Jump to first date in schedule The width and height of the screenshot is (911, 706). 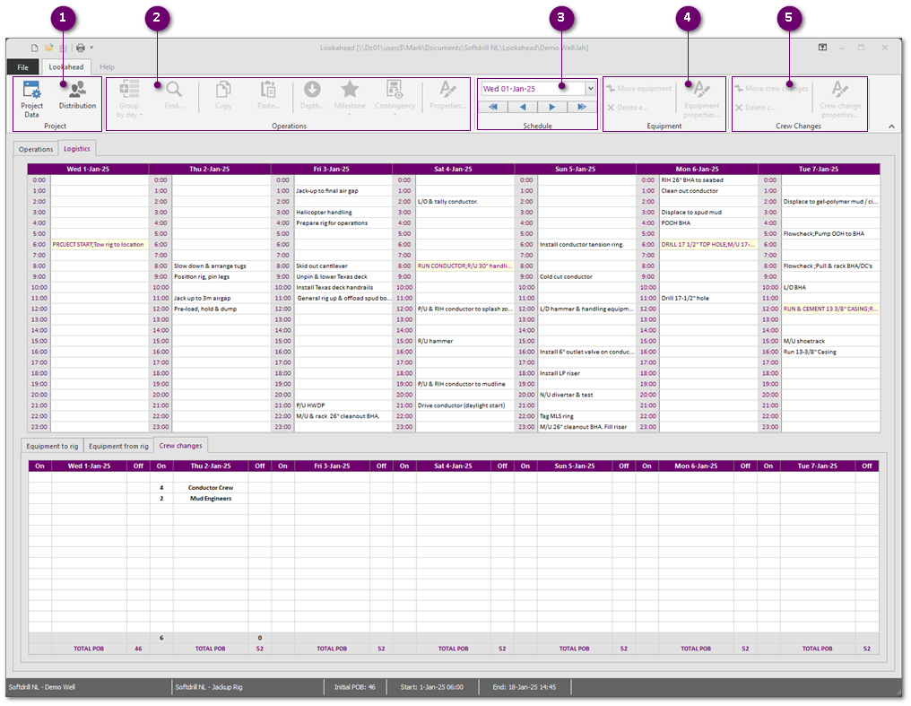tap(492, 107)
